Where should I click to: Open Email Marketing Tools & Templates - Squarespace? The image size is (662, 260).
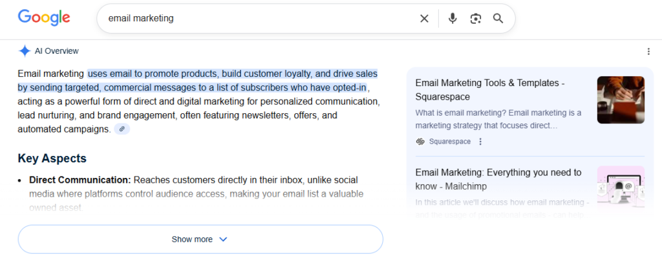click(490, 90)
